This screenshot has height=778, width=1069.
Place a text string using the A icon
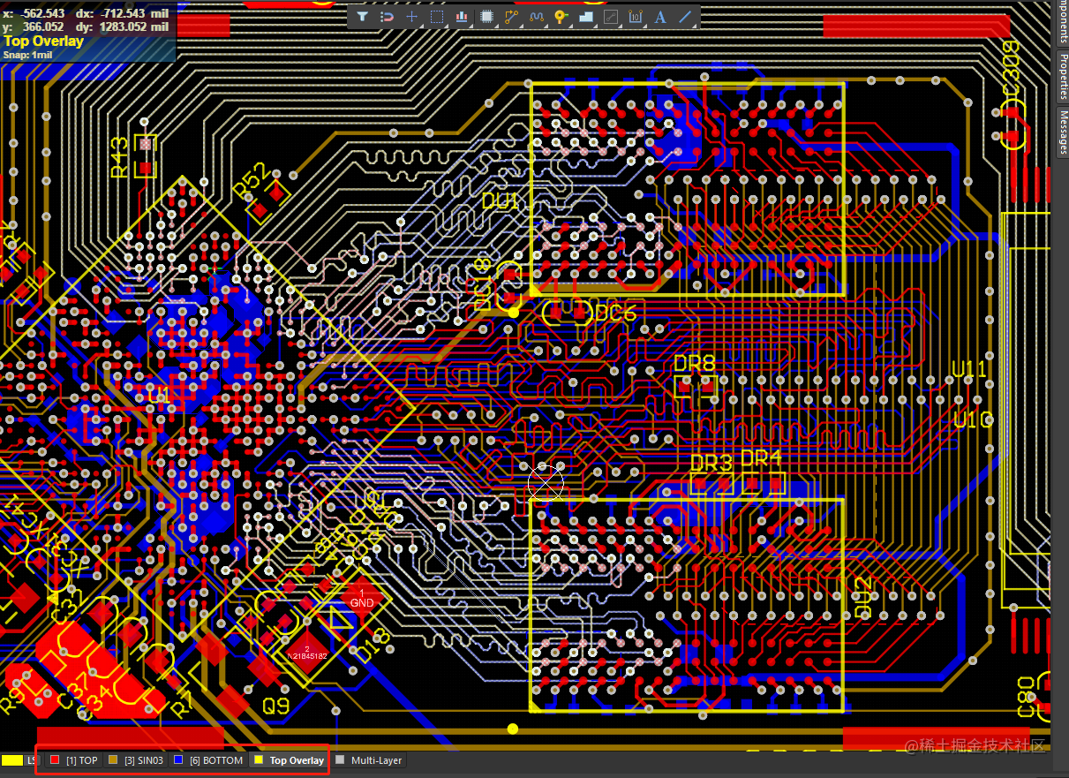point(659,17)
